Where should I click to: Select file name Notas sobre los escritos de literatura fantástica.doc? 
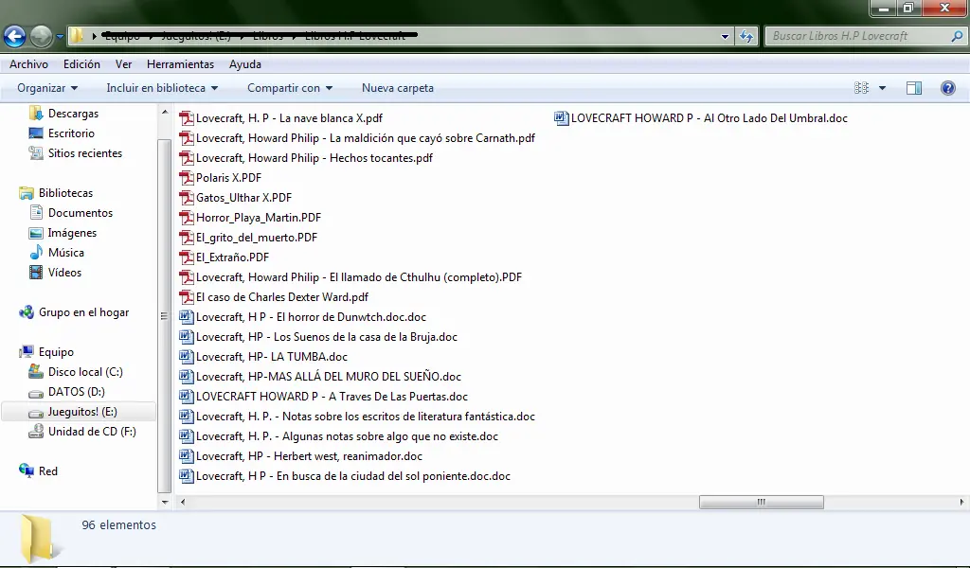coord(366,417)
